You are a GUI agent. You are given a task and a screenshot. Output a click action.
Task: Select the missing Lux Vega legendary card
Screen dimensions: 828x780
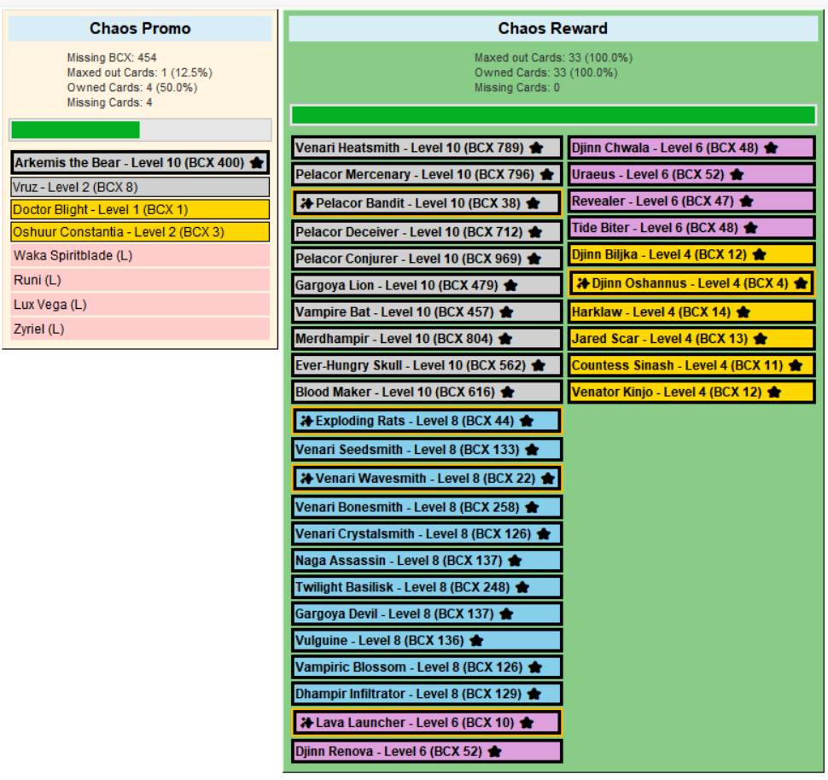point(141,305)
